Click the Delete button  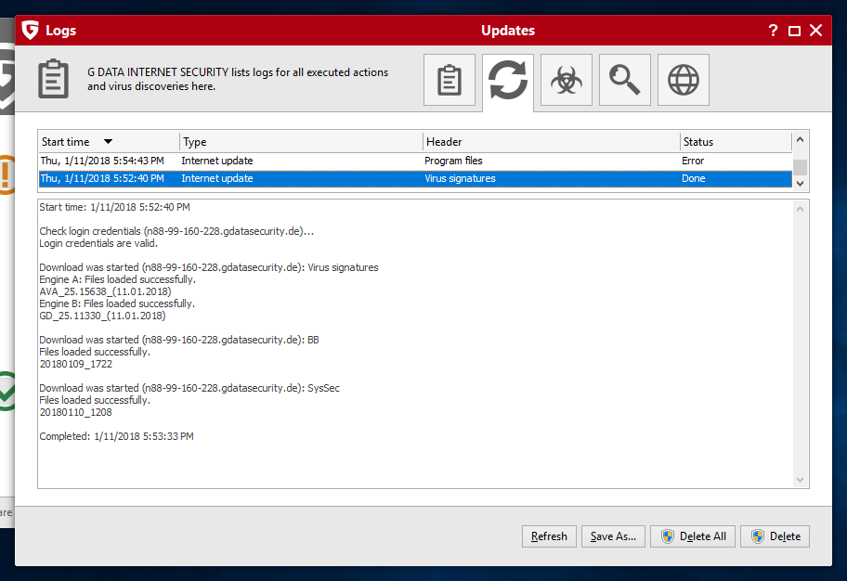(775, 536)
